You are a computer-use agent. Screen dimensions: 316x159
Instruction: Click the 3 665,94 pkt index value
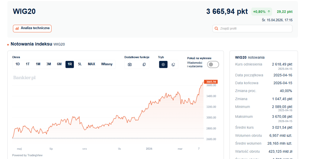(x=227, y=12)
